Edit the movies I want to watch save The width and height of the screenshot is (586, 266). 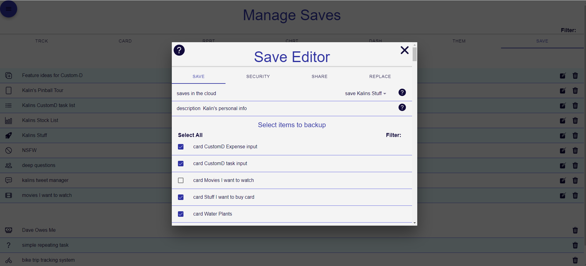[563, 195]
